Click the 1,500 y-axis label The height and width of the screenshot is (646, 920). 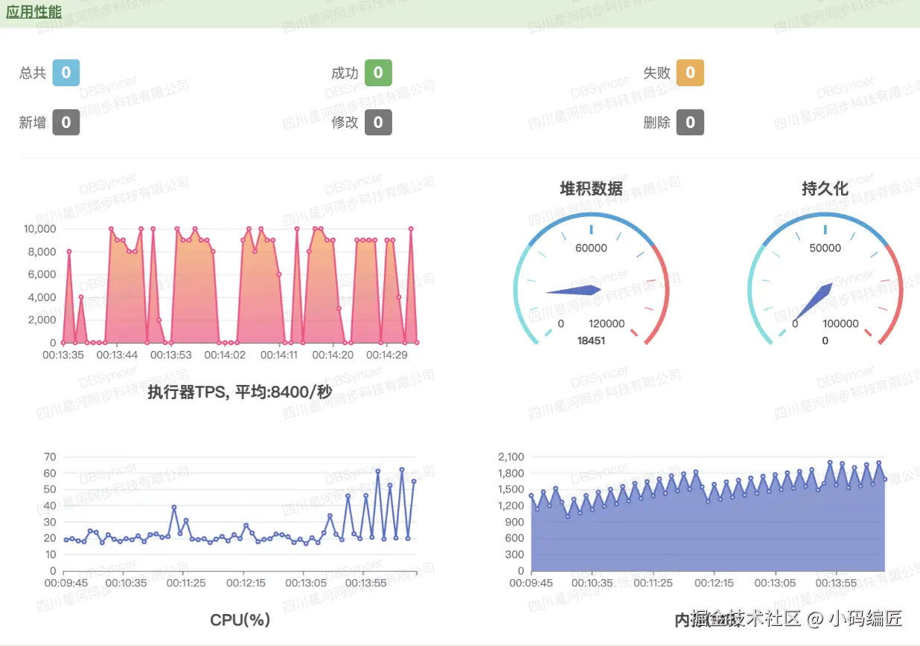[x=511, y=489]
